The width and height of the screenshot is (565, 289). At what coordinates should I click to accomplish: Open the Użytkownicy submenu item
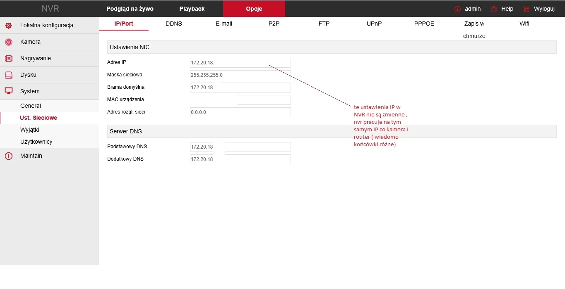point(50,142)
